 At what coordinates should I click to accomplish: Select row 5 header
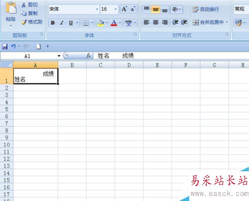click(6, 109)
